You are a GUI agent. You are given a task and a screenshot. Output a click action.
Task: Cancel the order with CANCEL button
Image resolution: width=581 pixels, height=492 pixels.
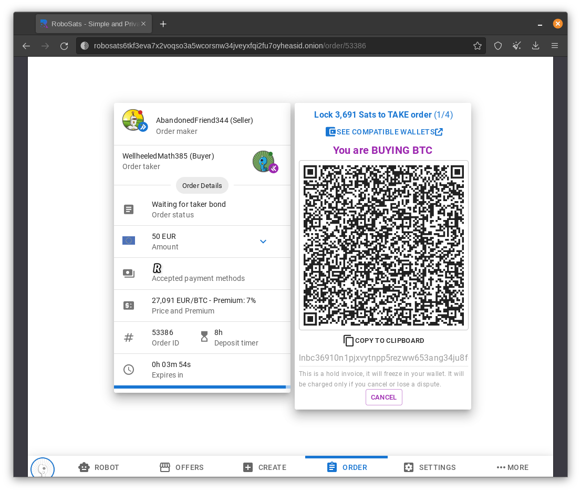pyautogui.click(x=383, y=397)
